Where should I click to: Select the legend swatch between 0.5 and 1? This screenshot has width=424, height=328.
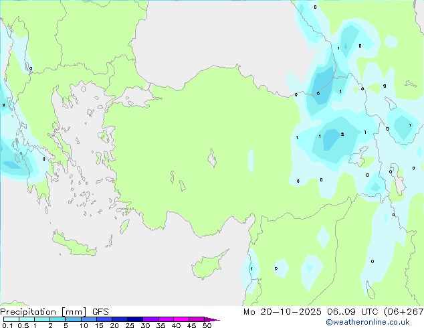click(27, 319)
